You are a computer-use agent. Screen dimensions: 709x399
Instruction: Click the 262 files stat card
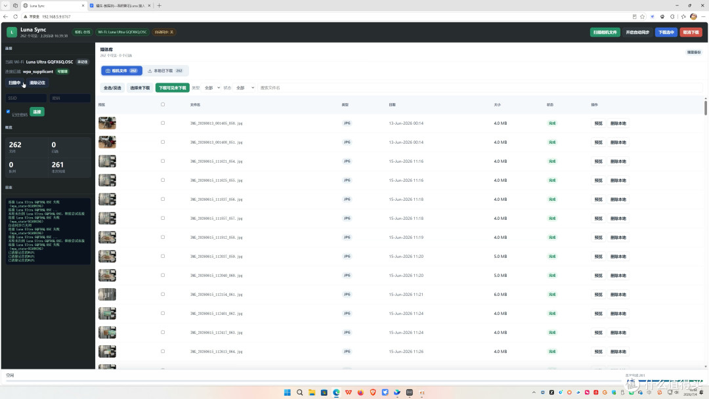[x=26, y=147]
